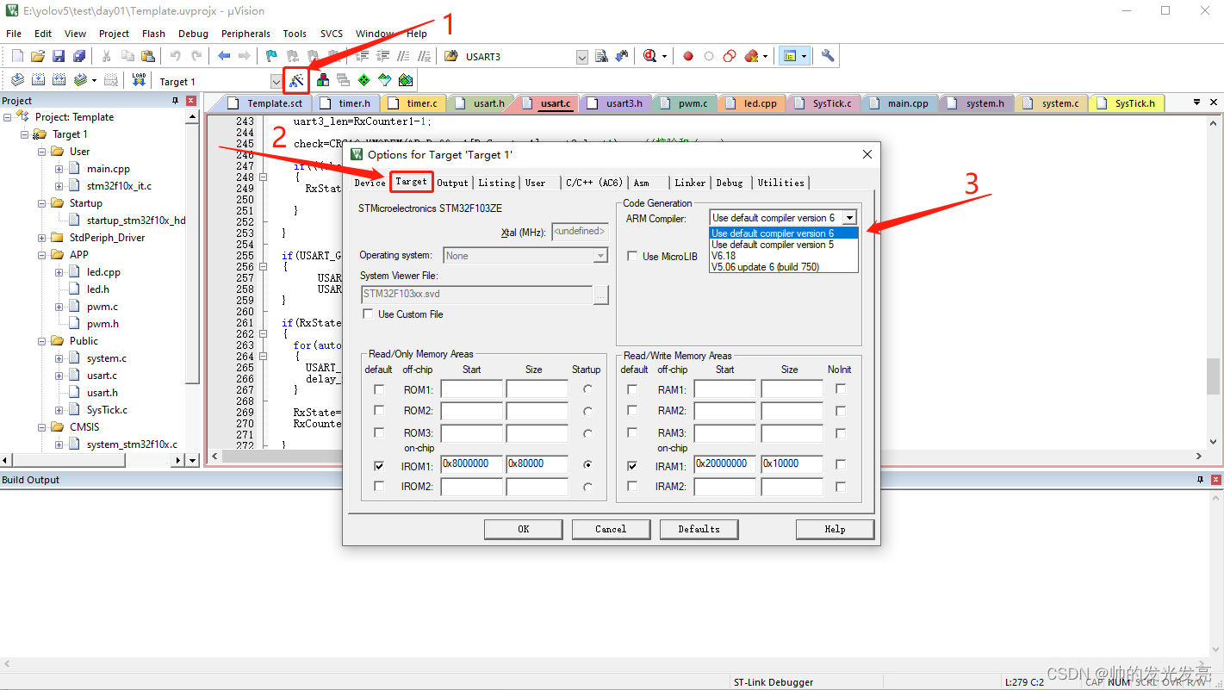The width and height of the screenshot is (1224, 690).
Task: Click the '...' System Viewer File browse button
Action: click(x=601, y=295)
